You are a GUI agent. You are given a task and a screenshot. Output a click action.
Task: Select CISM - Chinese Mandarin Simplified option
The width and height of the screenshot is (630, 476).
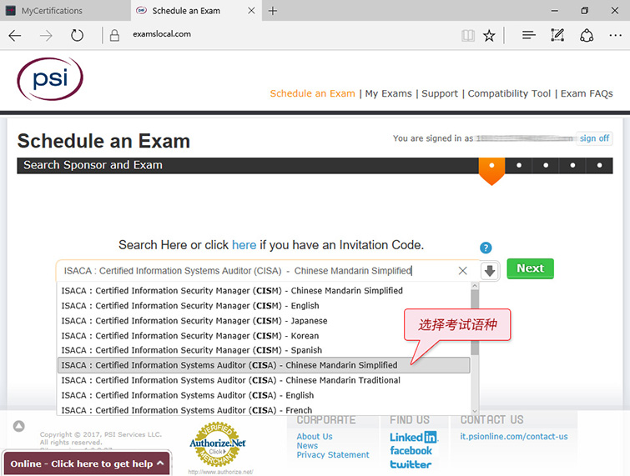[264, 291]
